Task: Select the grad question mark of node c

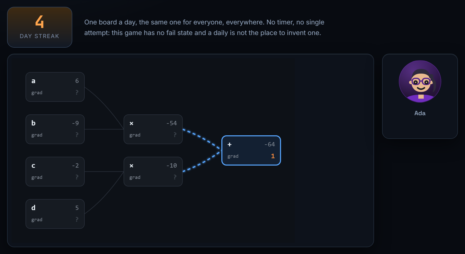Action: (77, 177)
